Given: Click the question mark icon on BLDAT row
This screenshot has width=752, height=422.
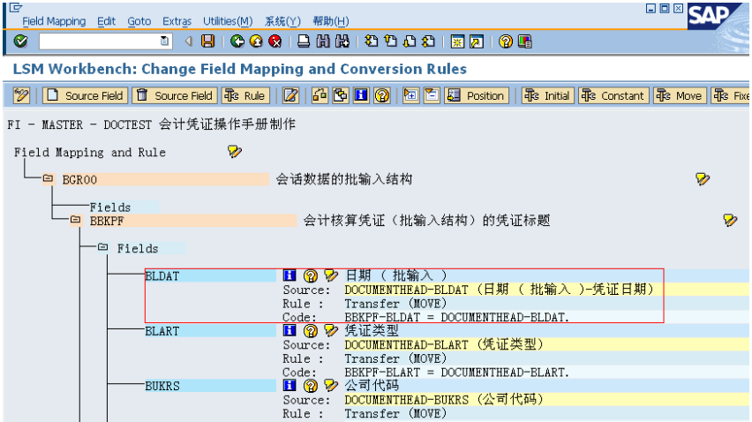Looking at the screenshot, I should [311, 275].
